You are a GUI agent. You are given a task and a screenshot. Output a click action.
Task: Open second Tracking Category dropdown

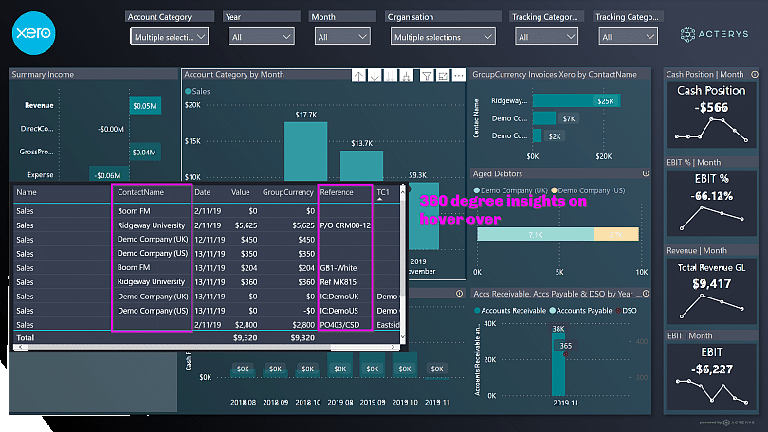click(x=628, y=37)
